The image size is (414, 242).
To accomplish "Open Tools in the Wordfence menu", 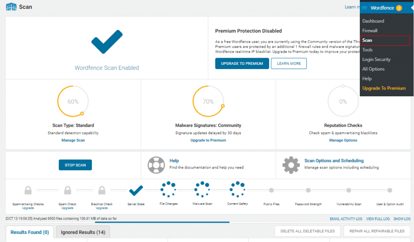I will click(x=367, y=50).
